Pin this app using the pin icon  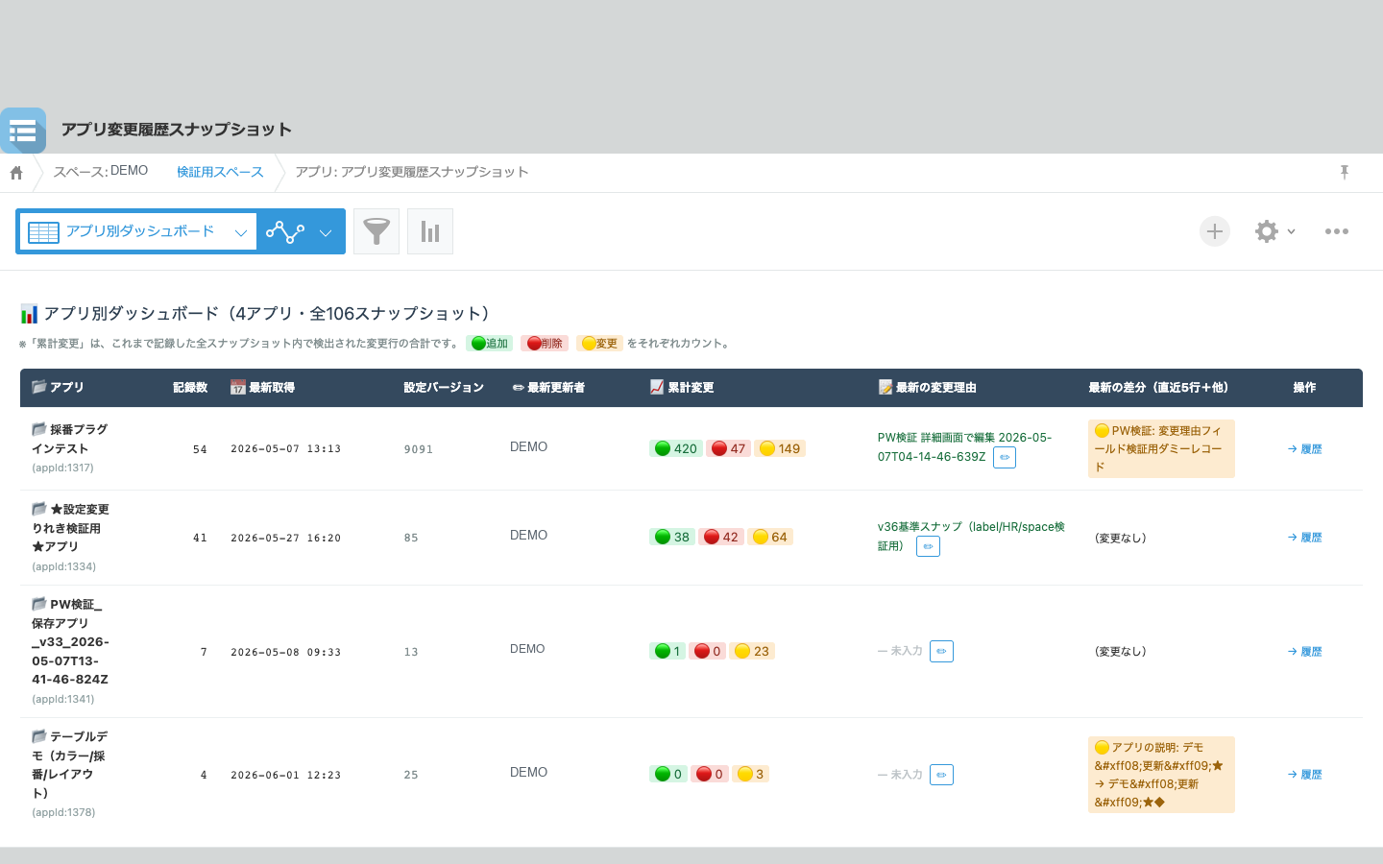1345,172
